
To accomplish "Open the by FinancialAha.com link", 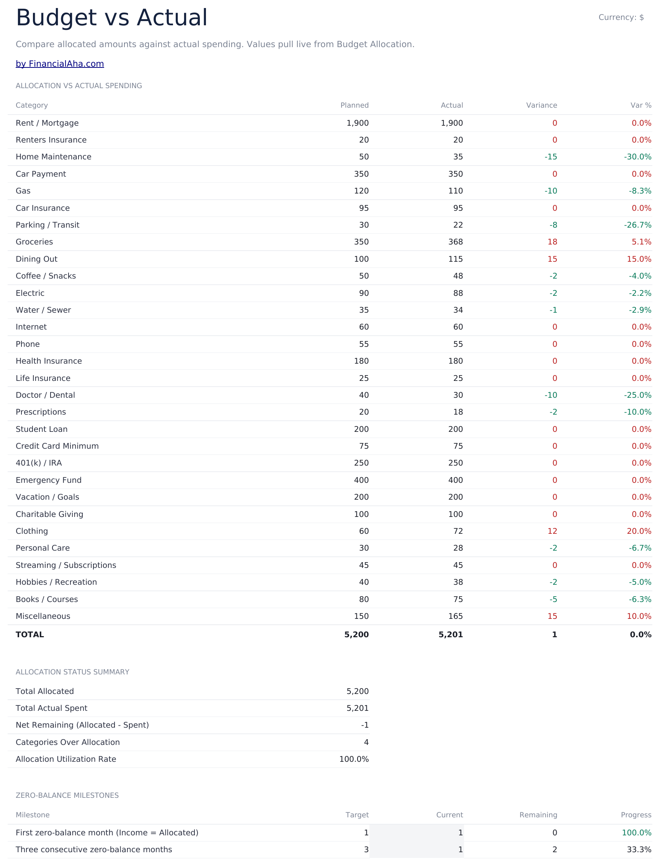I will (60, 64).
